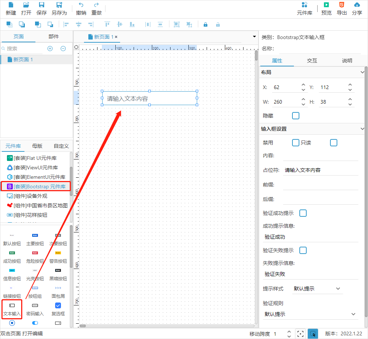Collapse the 布局 section
This screenshot has height=339, width=368.
click(363, 72)
